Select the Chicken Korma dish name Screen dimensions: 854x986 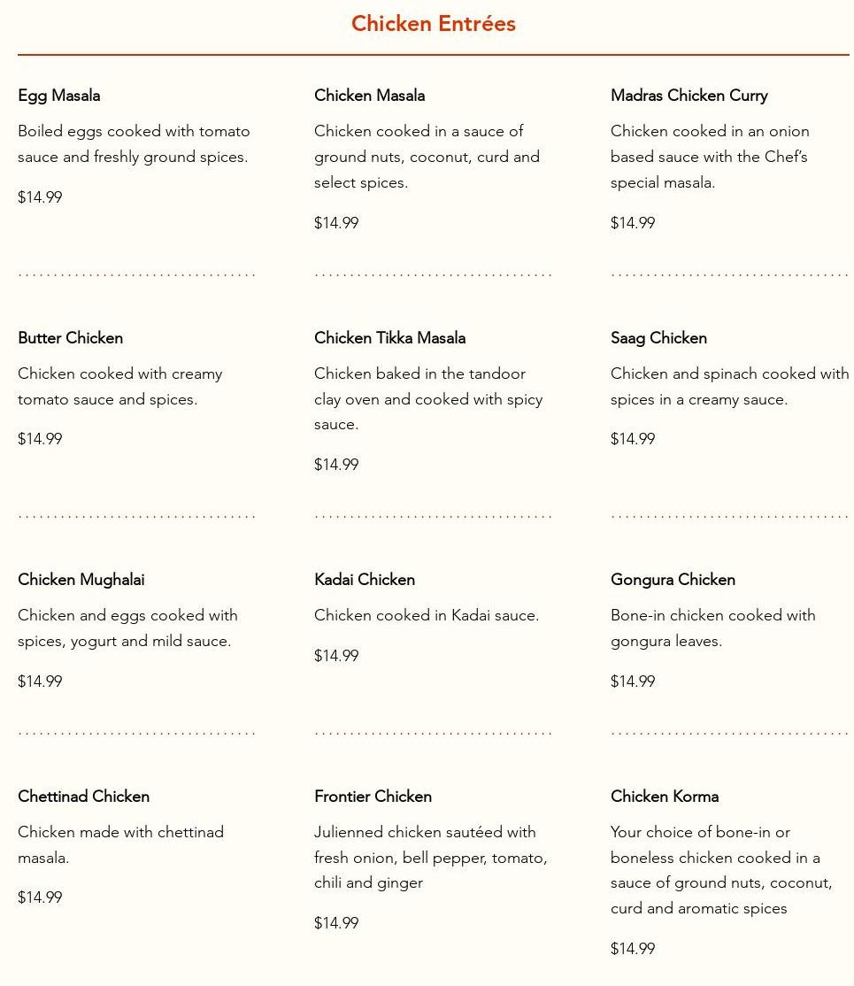[x=664, y=797]
